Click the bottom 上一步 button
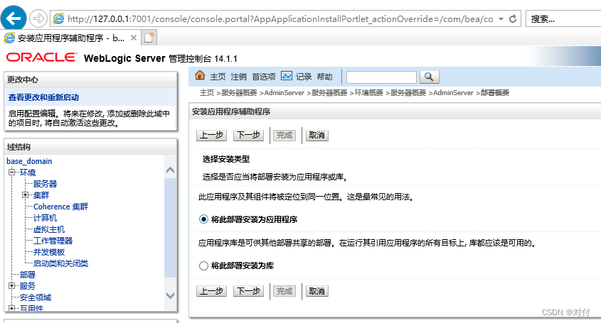The image size is (601, 323). pos(211,291)
